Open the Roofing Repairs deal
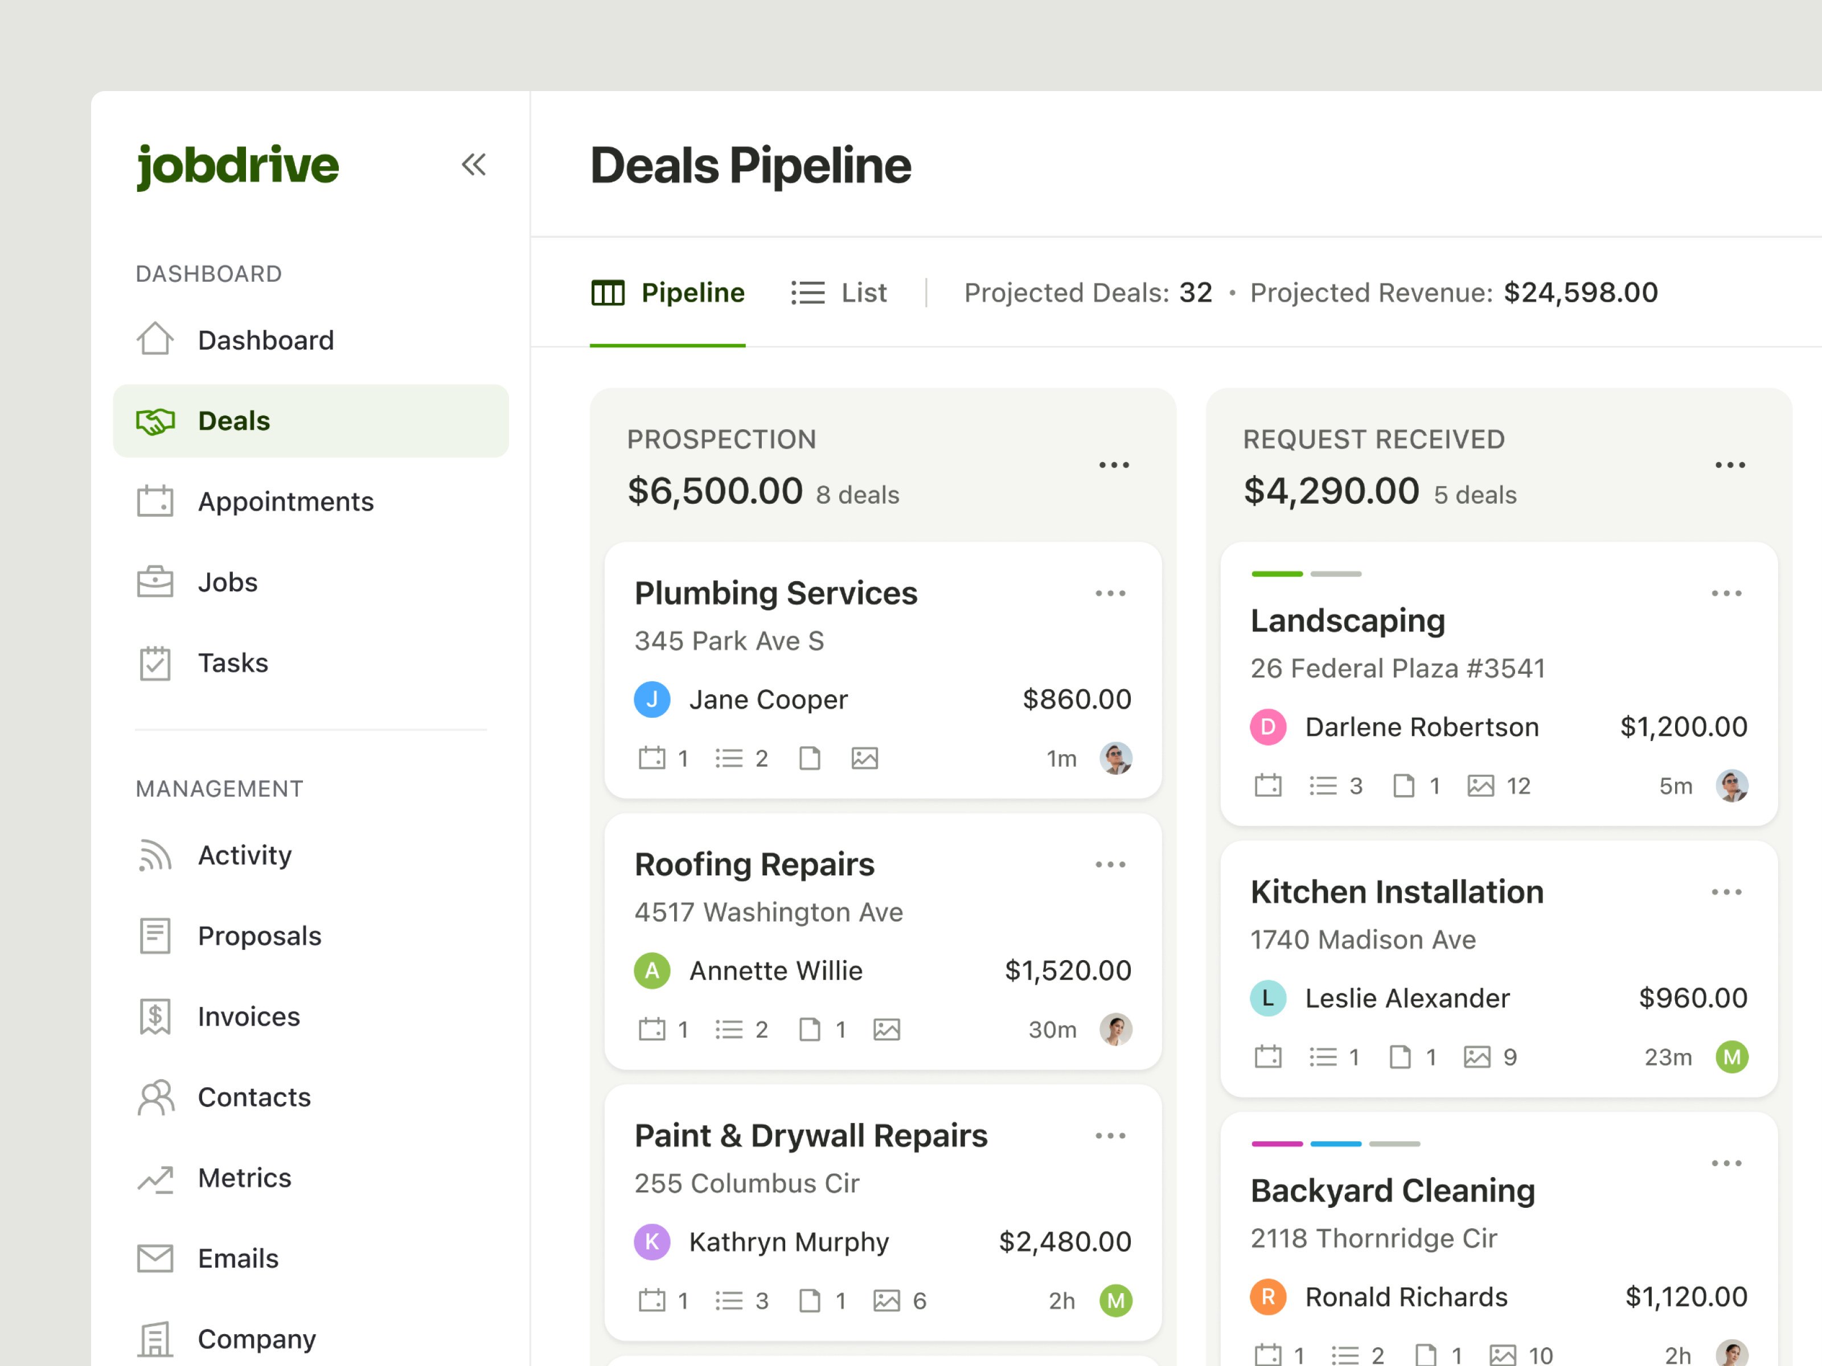 tap(754, 865)
